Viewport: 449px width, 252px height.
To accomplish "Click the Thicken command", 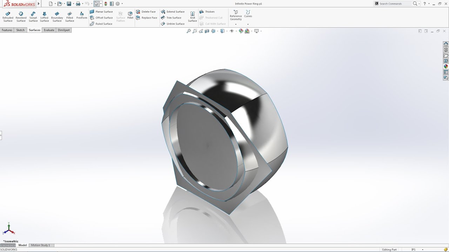I will [207, 12].
